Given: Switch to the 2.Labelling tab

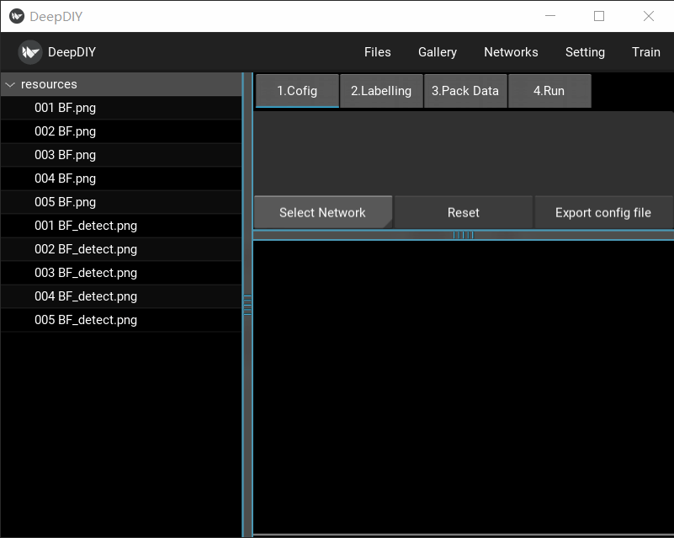Looking at the screenshot, I should coord(381,91).
